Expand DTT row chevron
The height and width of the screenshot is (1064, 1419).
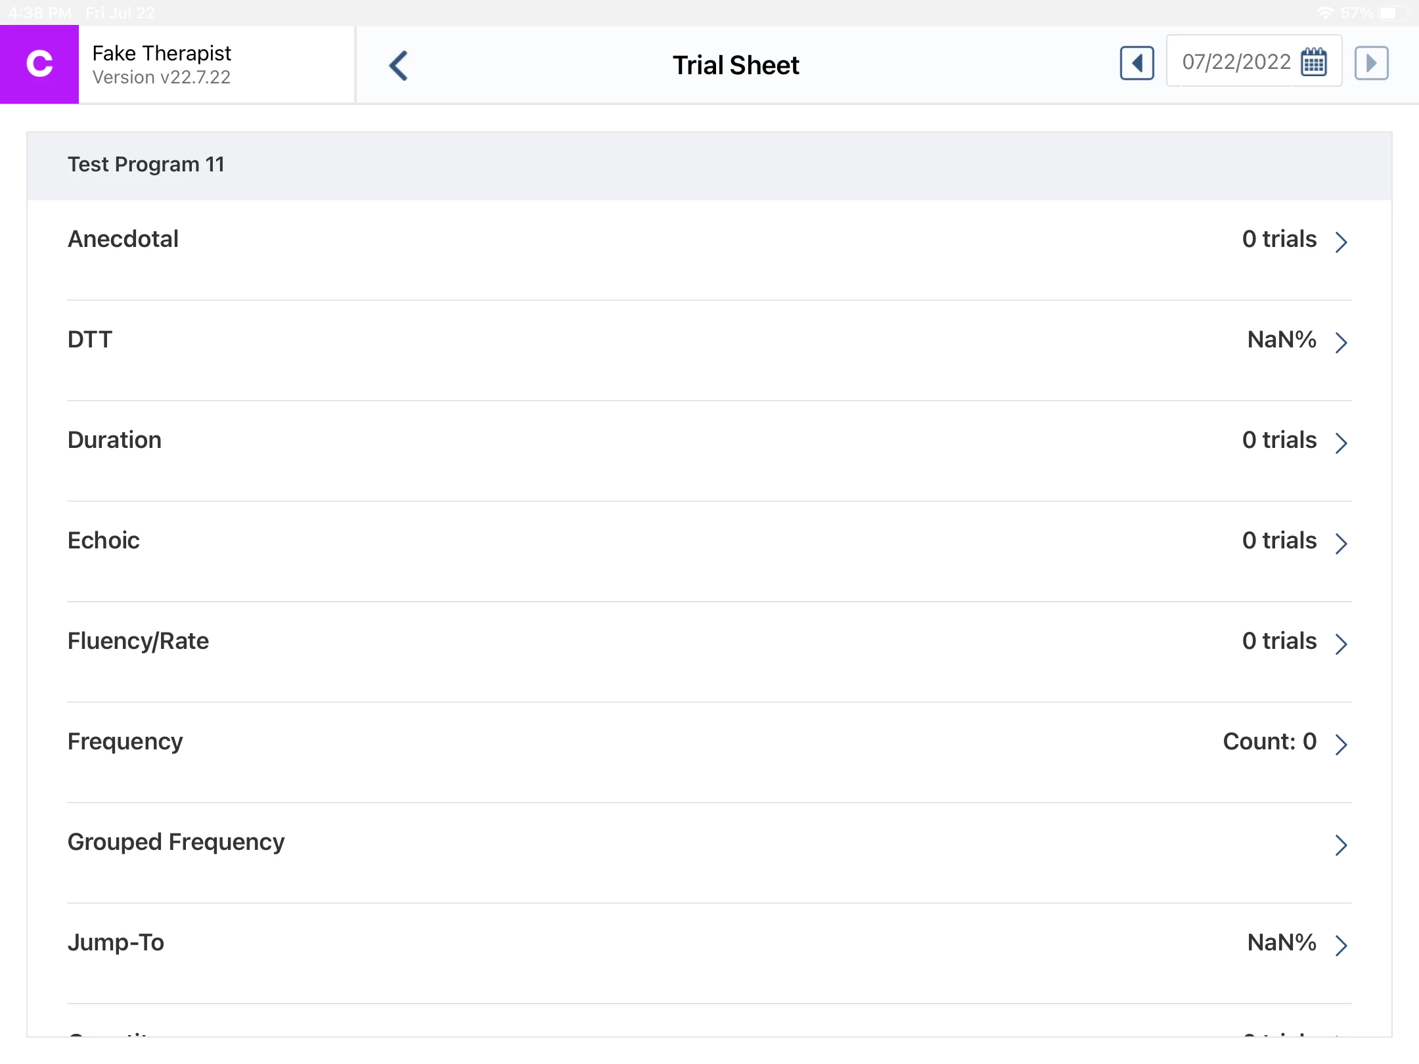click(x=1341, y=342)
